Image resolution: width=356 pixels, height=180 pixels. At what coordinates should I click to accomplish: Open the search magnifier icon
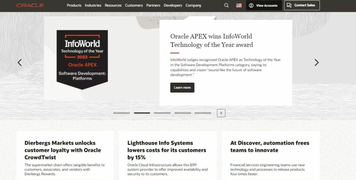click(x=226, y=5)
